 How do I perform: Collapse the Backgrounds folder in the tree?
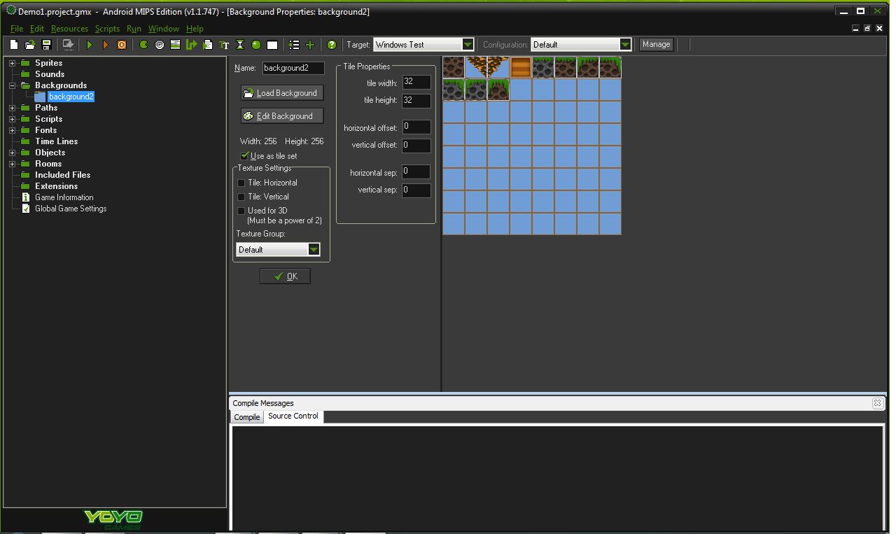tap(12, 85)
